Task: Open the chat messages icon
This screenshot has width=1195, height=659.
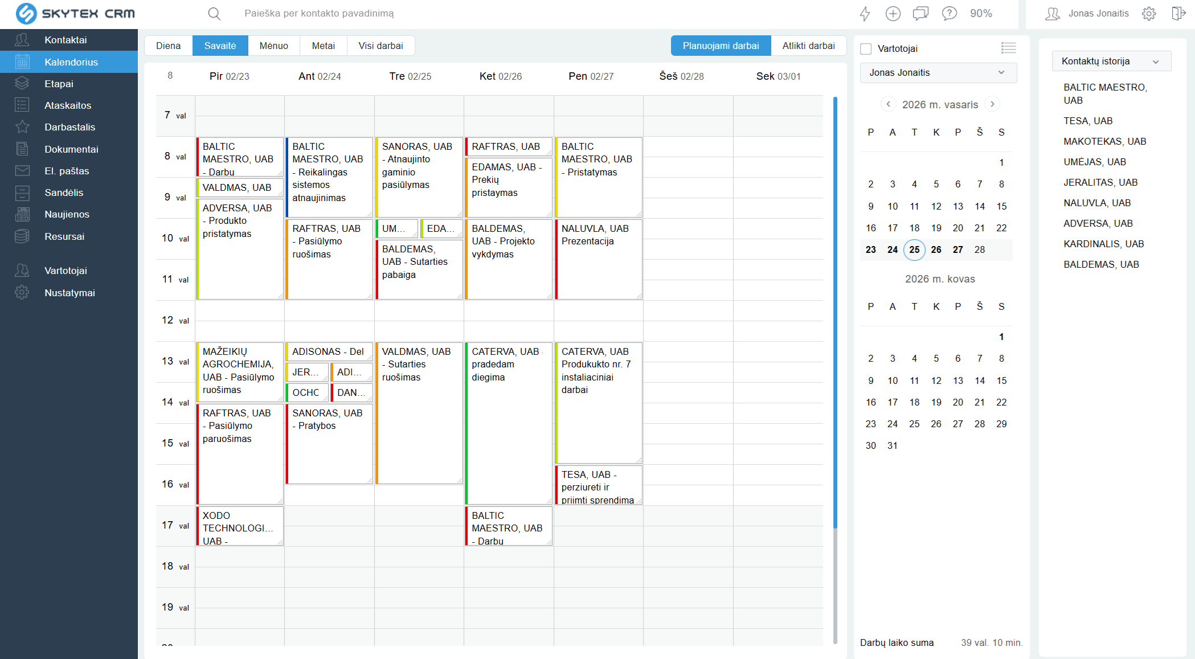Action: (920, 14)
